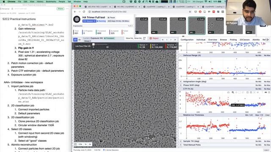Screen dimensions: 271x152
Task: Collapse the Relative Ice Thickness plot
Action: point(181,115)
